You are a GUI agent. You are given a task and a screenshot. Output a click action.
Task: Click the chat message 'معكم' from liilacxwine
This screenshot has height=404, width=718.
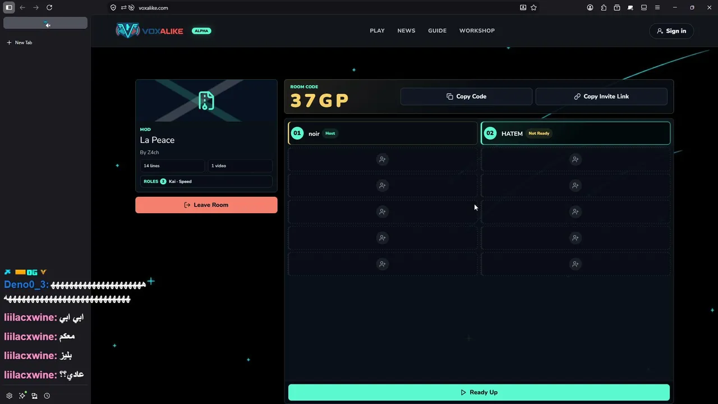pyautogui.click(x=67, y=336)
